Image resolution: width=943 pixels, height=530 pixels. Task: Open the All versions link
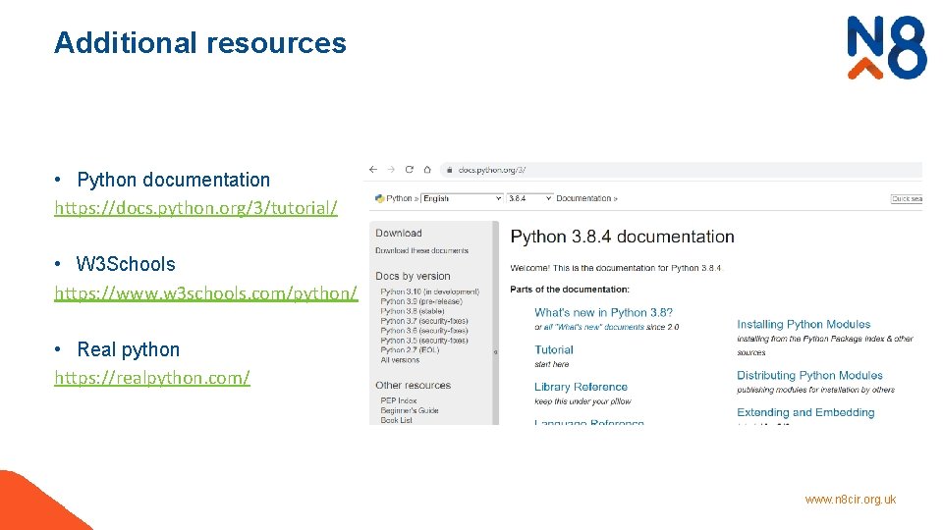point(400,360)
